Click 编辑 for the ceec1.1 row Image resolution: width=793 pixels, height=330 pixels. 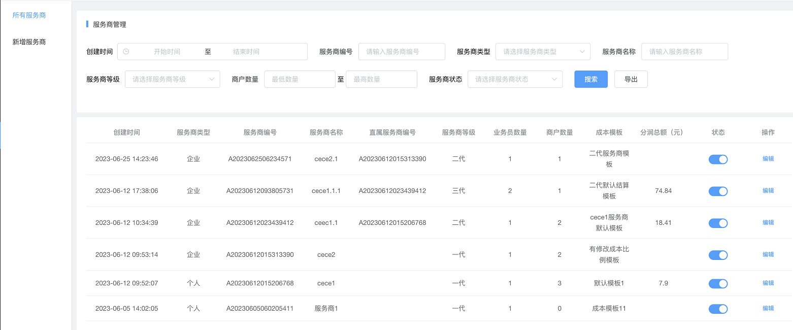click(x=768, y=223)
